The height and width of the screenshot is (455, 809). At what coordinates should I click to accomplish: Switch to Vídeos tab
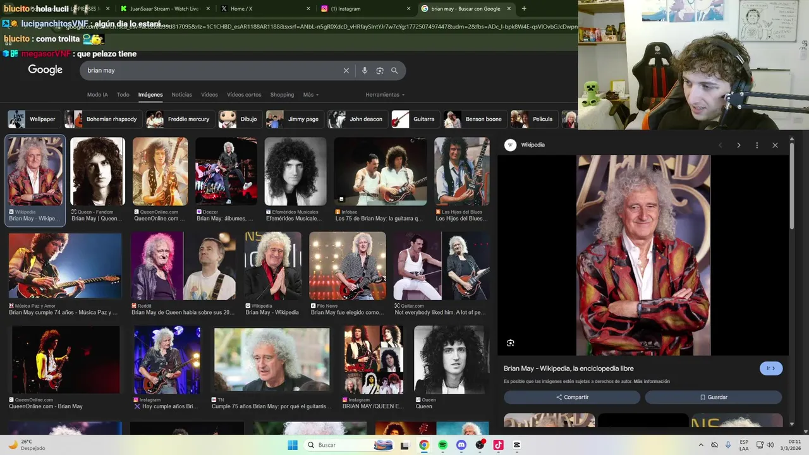point(209,95)
